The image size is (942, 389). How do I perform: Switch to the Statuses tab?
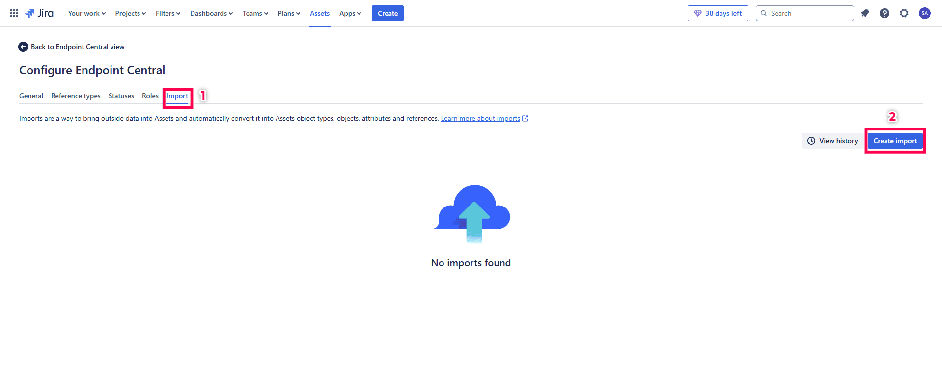(121, 96)
